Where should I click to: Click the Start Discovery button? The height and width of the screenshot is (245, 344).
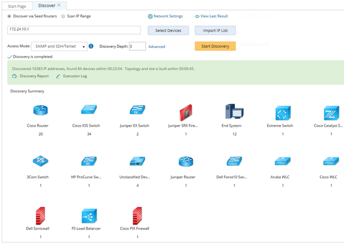pos(215,46)
